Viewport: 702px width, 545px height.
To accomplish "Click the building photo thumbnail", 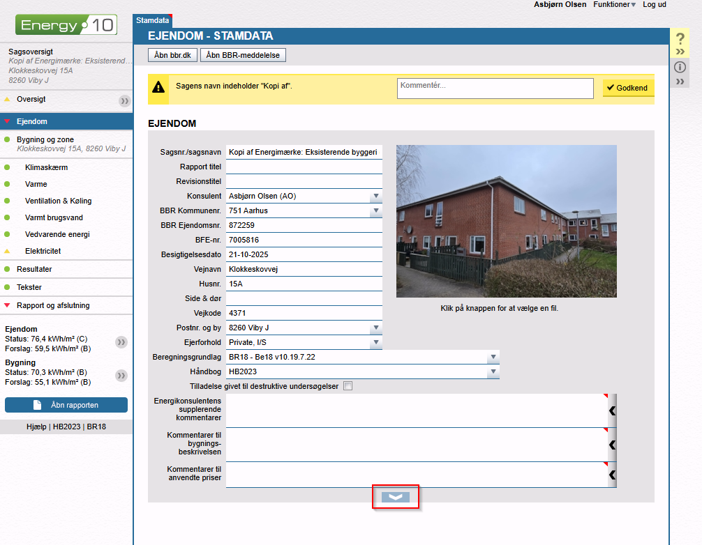I will click(x=506, y=221).
